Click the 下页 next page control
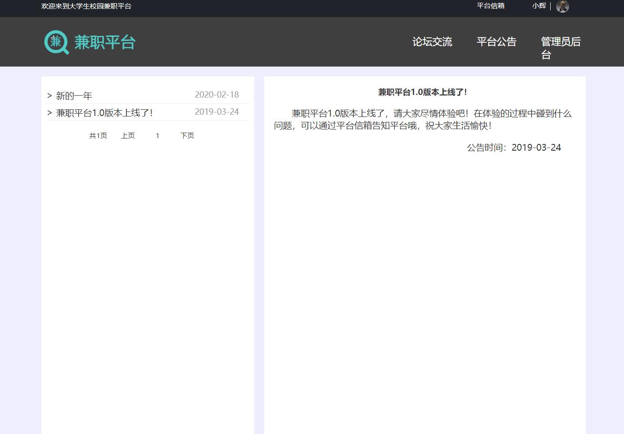 (187, 135)
